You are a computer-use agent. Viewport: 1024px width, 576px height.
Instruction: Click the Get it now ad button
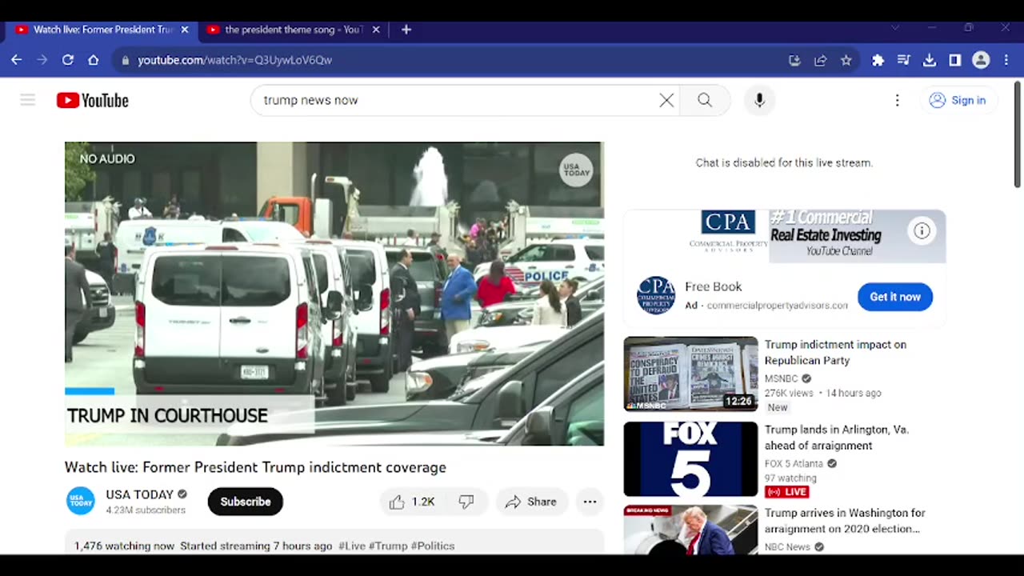point(895,297)
